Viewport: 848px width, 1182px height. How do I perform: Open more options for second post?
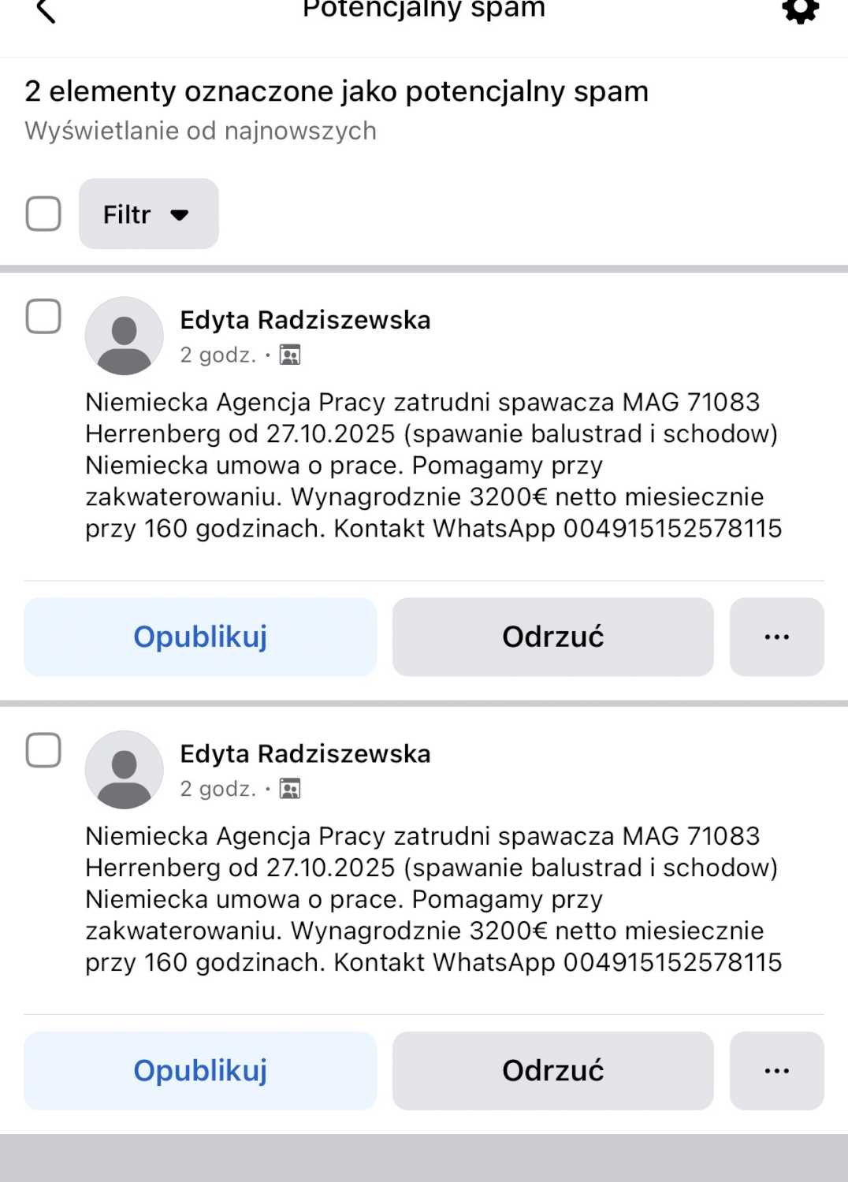(x=776, y=1071)
